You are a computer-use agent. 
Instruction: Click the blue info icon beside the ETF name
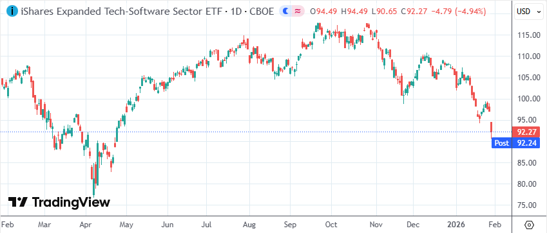12,12
